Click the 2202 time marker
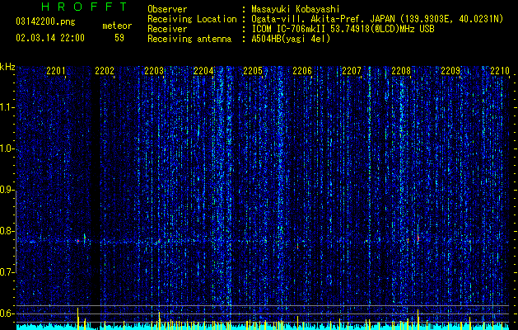The image size is (518, 330). 105,71
